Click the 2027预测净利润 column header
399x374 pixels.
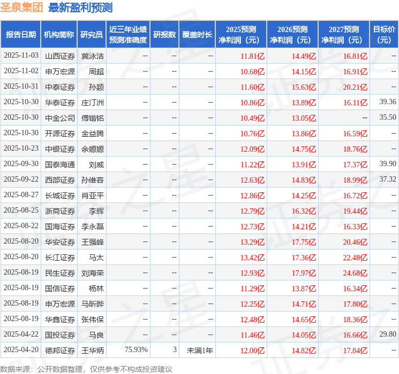coord(344,35)
